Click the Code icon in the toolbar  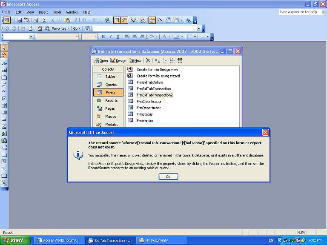pyautogui.click(x=143, y=20)
